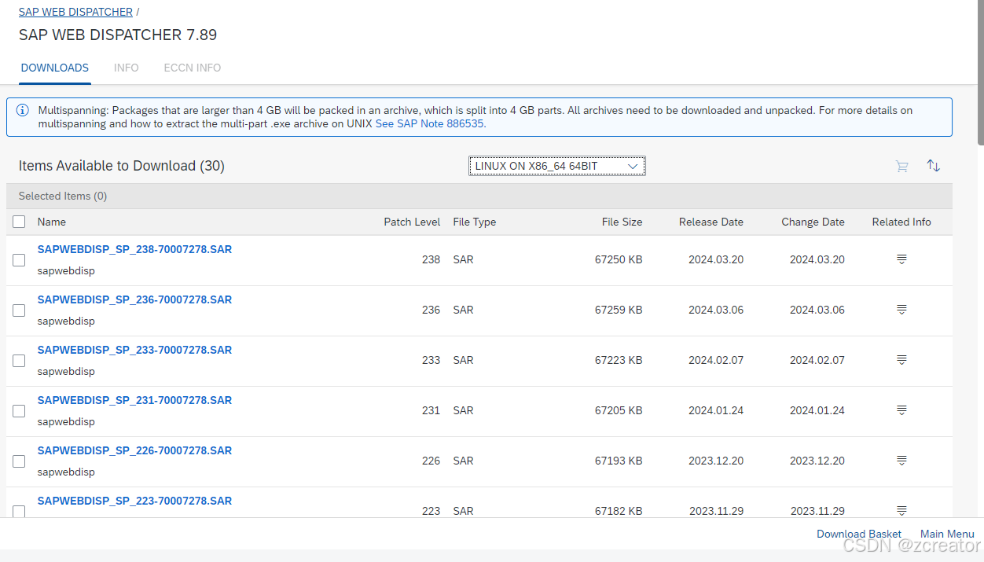The image size is (984, 562).
Task: Click the 2024.03.06 release date cell
Action: coord(716,310)
